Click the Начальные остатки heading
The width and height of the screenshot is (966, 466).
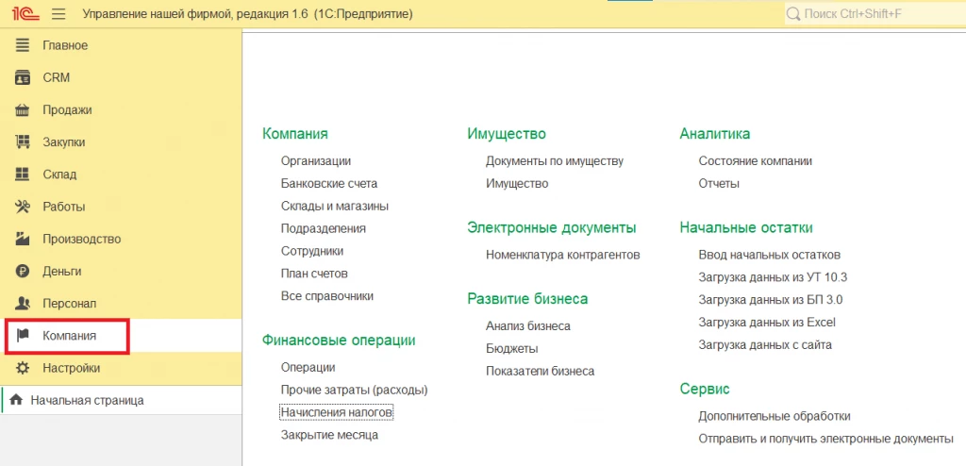pyautogui.click(x=747, y=228)
